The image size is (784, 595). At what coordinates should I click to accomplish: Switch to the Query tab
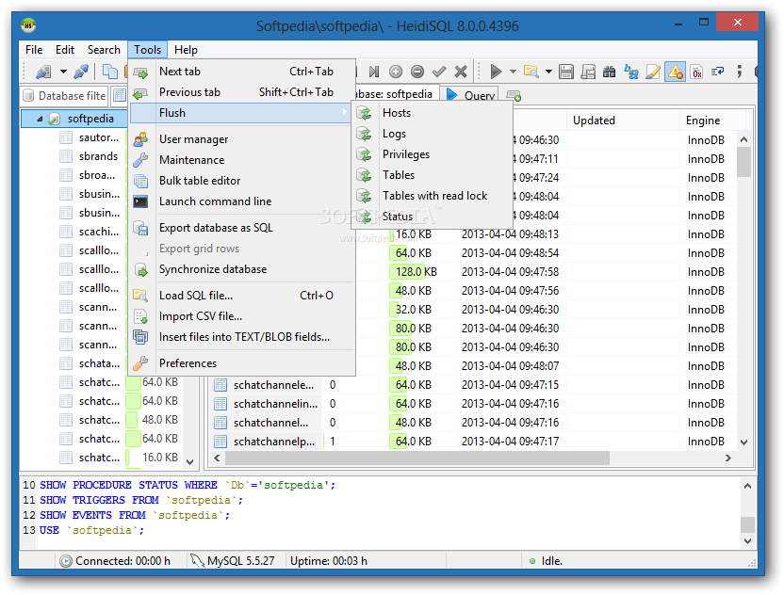click(x=471, y=95)
